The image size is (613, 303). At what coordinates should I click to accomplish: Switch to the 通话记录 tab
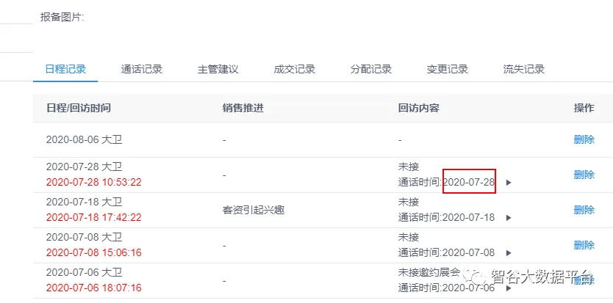[x=141, y=70]
